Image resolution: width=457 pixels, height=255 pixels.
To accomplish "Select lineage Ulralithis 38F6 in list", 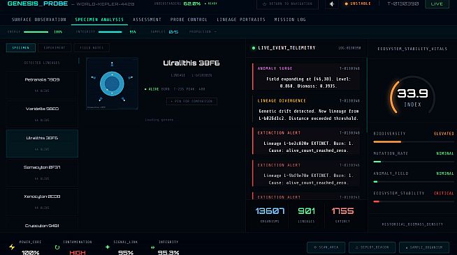I will point(42,144).
